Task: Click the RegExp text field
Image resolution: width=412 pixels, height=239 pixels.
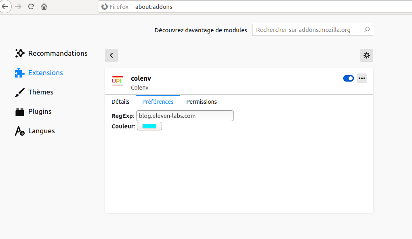Action: (185, 116)
